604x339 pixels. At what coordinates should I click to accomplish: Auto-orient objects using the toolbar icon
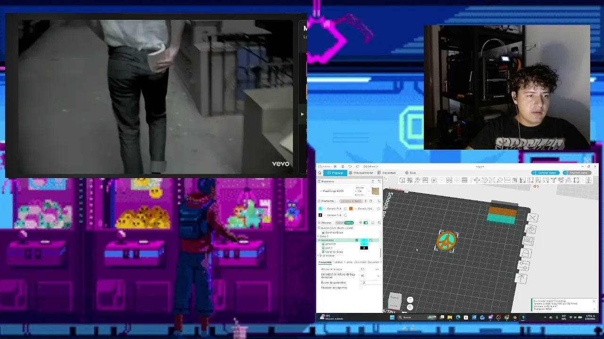[x=418, y=180]
